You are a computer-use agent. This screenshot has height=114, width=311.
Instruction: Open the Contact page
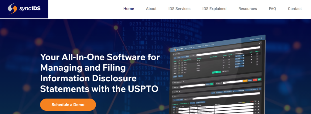295,9
